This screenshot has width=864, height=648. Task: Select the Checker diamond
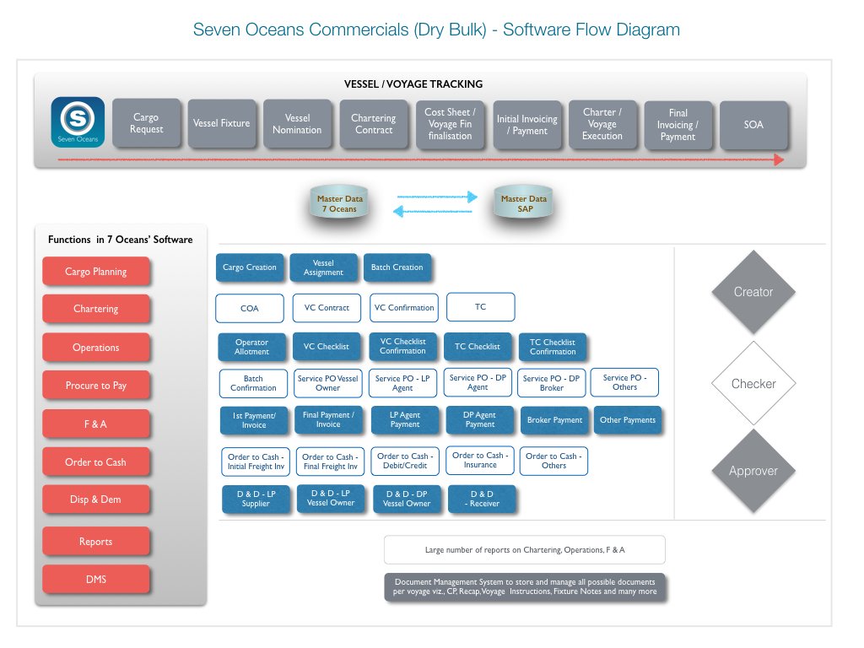pyautogui.click(x=753, y=383)
